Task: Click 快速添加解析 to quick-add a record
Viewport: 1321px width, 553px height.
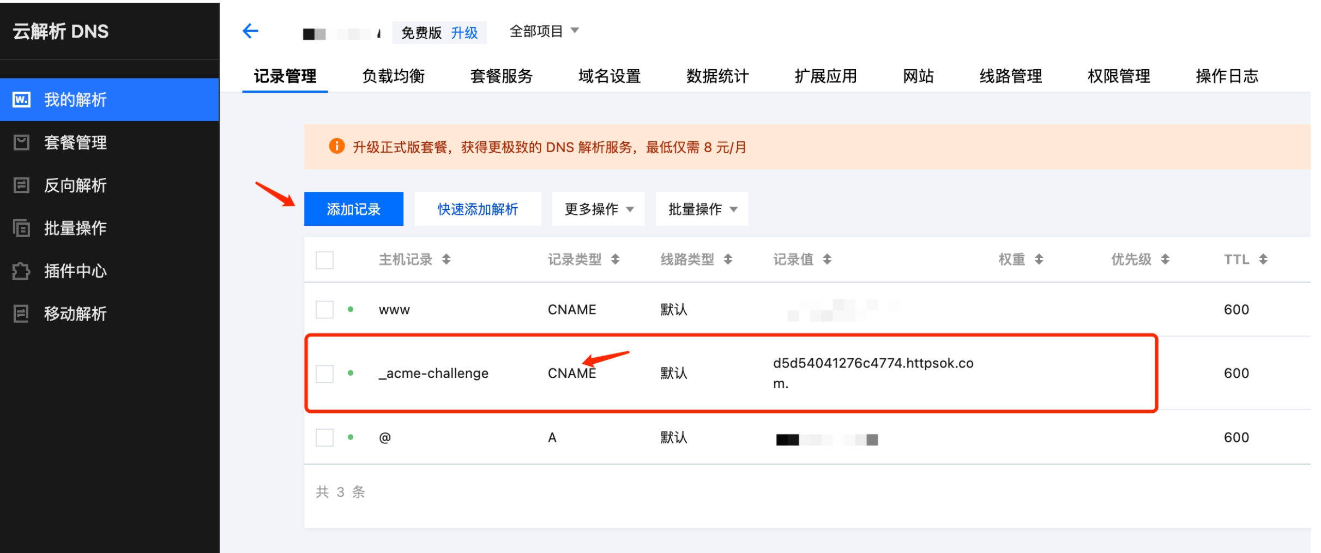Action: [476, 208]
